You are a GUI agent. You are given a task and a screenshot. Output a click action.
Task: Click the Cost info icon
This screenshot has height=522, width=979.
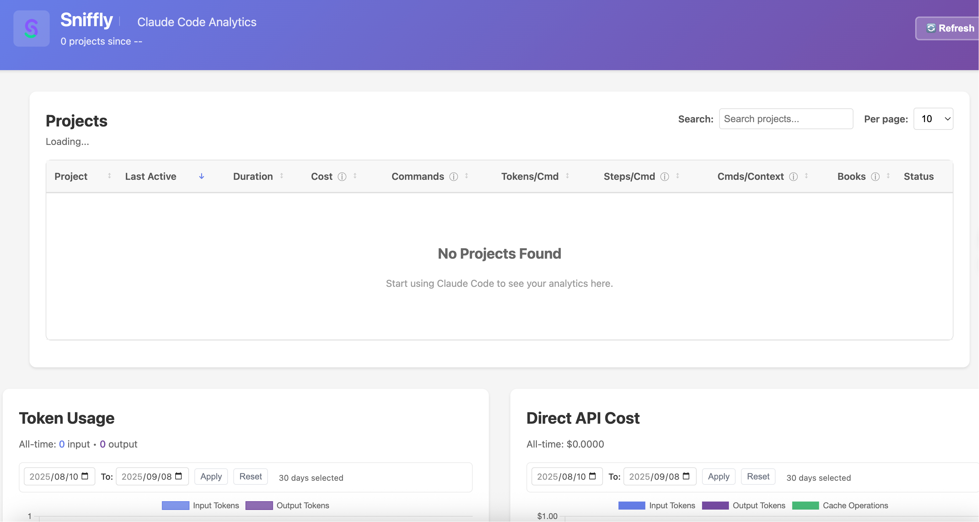(x=342, y=176)
